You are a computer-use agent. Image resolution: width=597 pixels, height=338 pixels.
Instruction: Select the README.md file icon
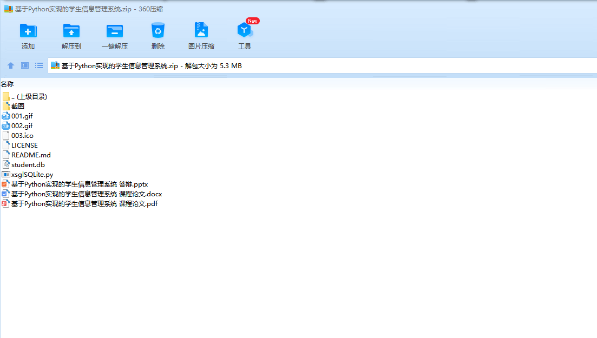point(6,155)
